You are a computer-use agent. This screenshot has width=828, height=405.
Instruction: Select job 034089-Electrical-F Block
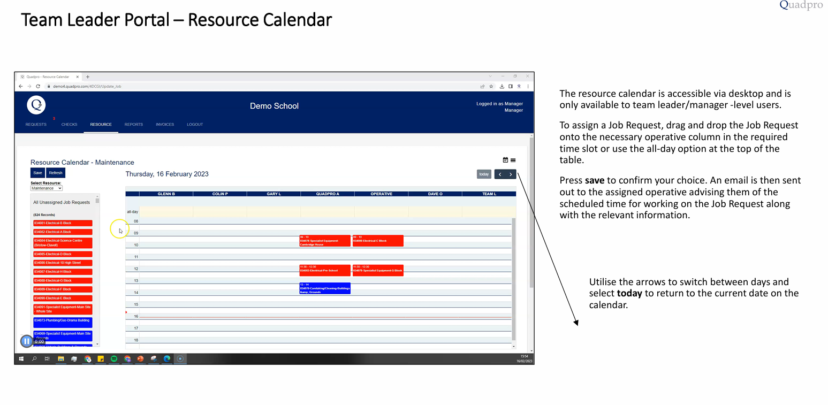pyautogui.click(x=63, y=289)
